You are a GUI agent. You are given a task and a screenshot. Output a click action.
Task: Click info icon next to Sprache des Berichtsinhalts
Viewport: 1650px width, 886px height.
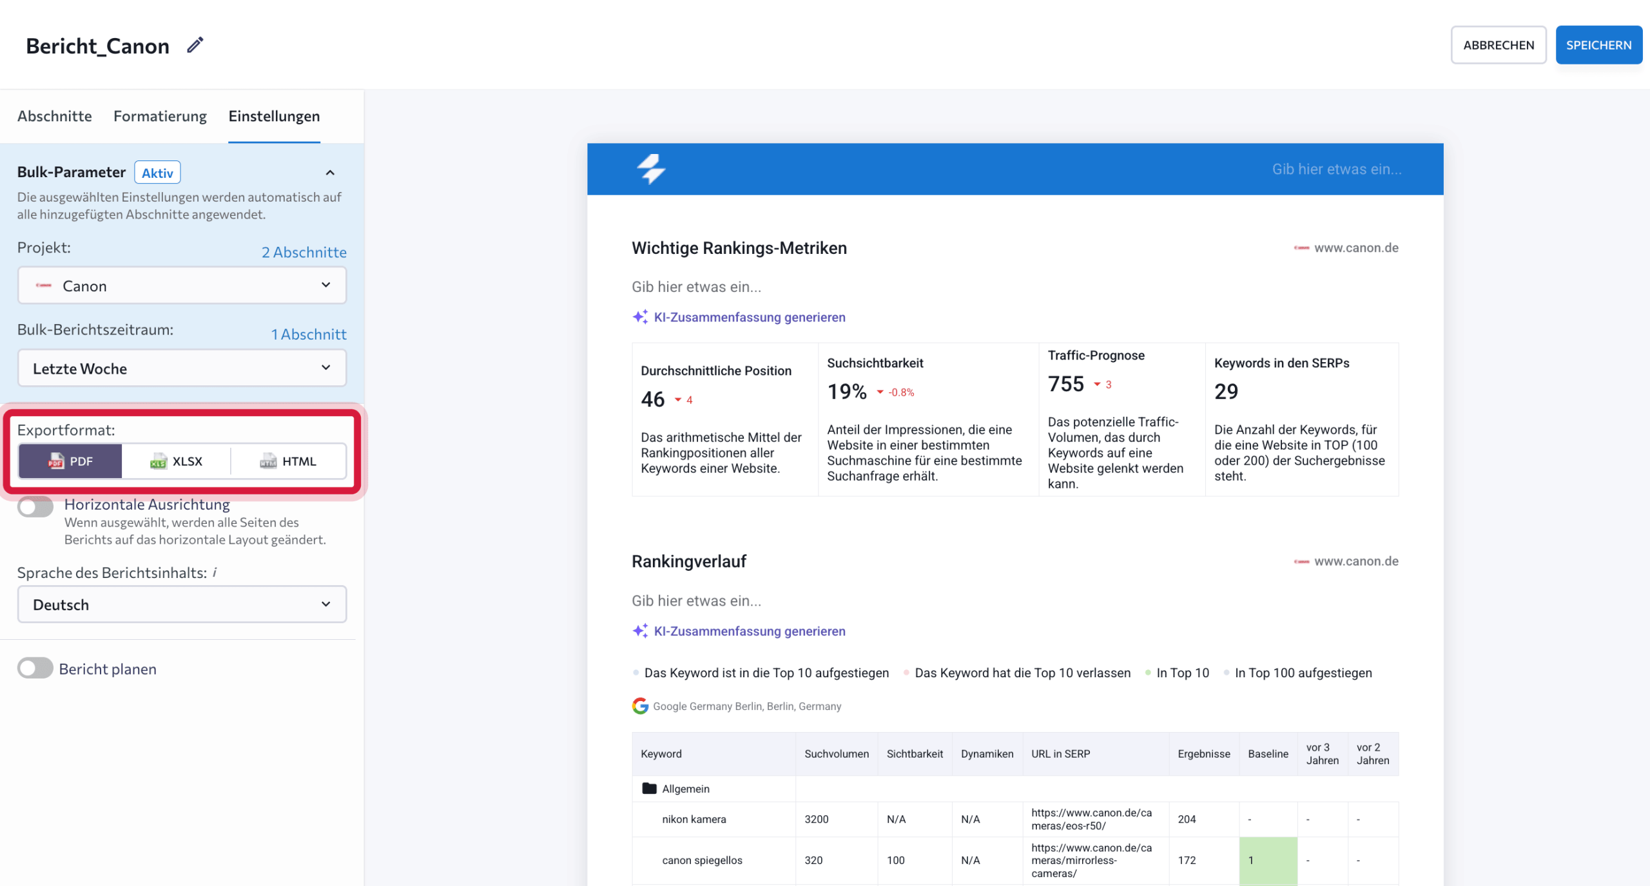click(x=215, y=572)
